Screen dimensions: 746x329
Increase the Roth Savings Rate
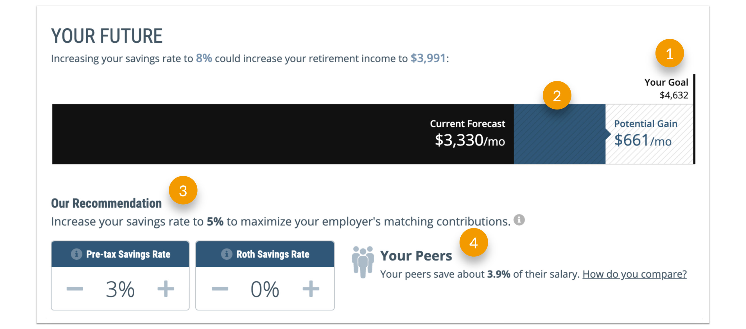point(311,289)
